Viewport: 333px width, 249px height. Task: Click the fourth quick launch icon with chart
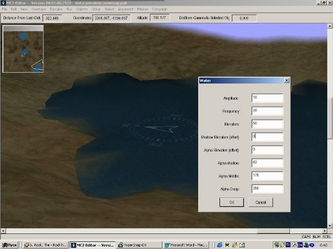(242, 245)
